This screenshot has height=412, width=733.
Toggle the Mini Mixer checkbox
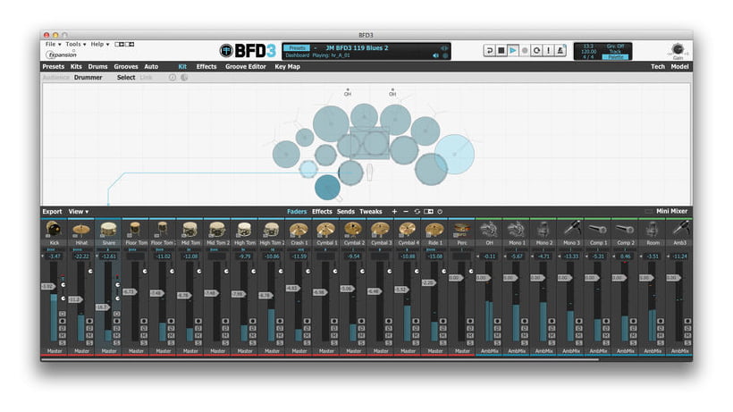pyautogui.click(x=648, y=212)
